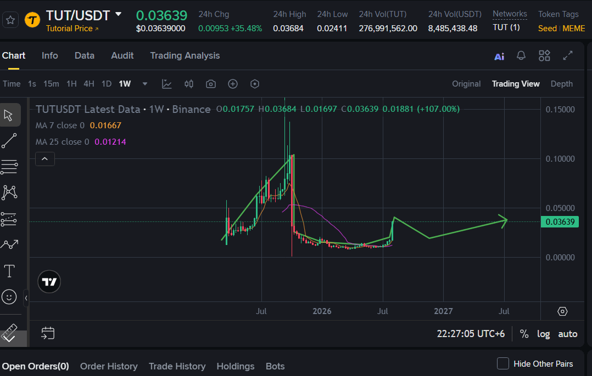
Task: Open the Tutorial Price link
Action: pyautogui.click(x=72, y=29)
